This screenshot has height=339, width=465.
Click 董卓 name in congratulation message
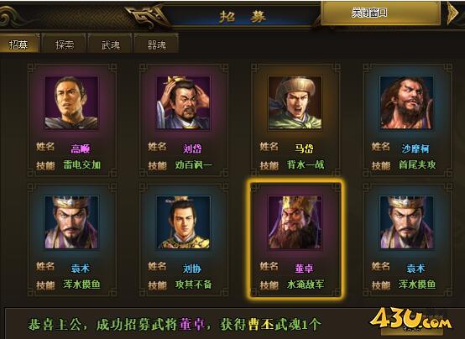tap(192, 325)
